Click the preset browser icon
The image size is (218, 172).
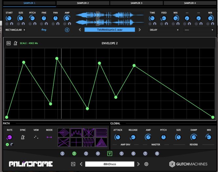73,164
